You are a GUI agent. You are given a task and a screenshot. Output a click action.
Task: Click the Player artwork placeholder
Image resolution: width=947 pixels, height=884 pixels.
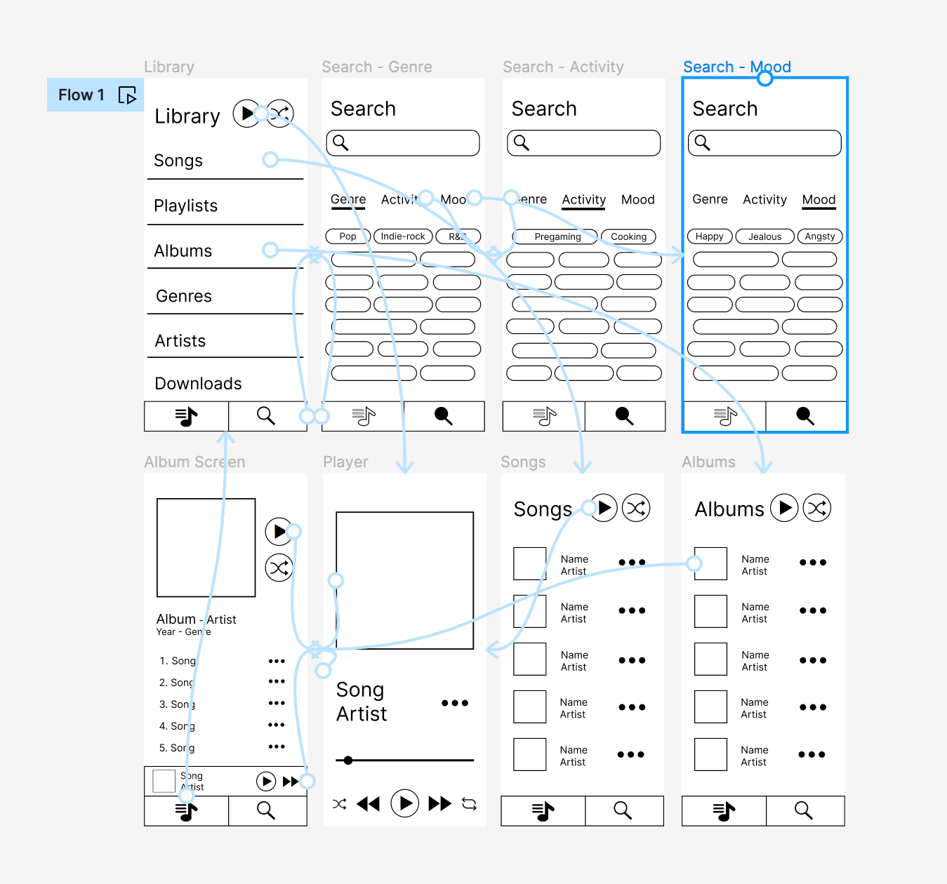[405, 580]
